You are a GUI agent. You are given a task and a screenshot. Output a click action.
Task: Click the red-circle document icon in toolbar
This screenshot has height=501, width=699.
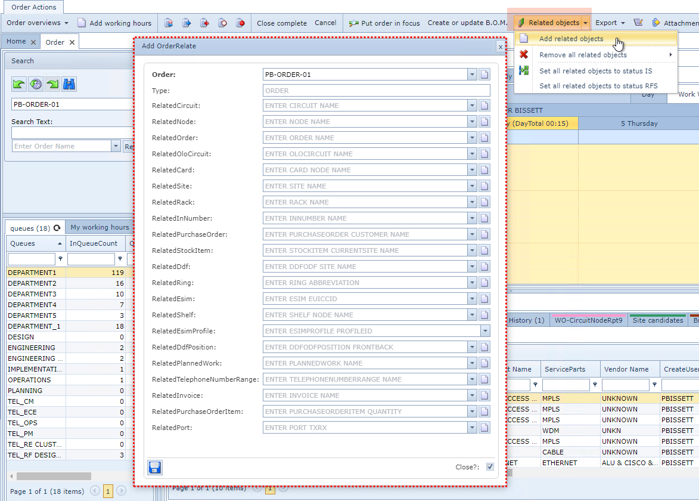(240, 23)
